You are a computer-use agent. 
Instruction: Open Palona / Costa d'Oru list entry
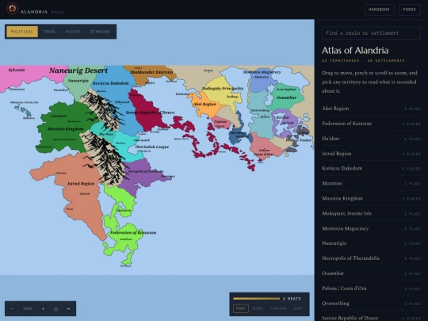[x=371, y=289]
